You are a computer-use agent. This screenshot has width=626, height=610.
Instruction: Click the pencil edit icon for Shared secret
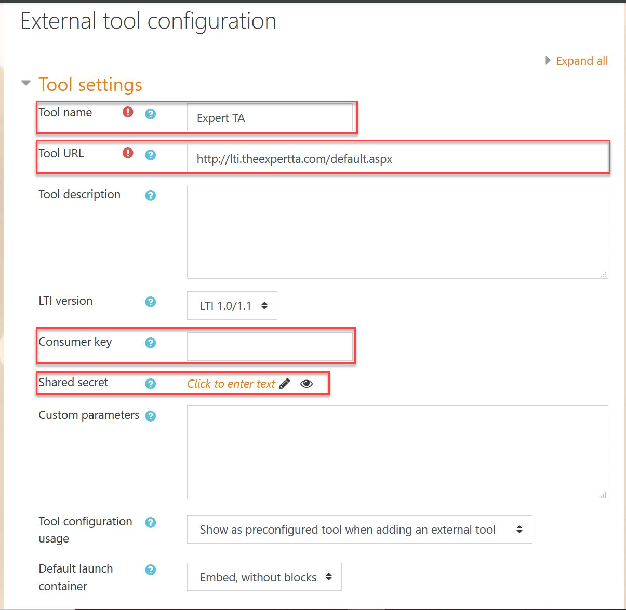click(285, 384)
